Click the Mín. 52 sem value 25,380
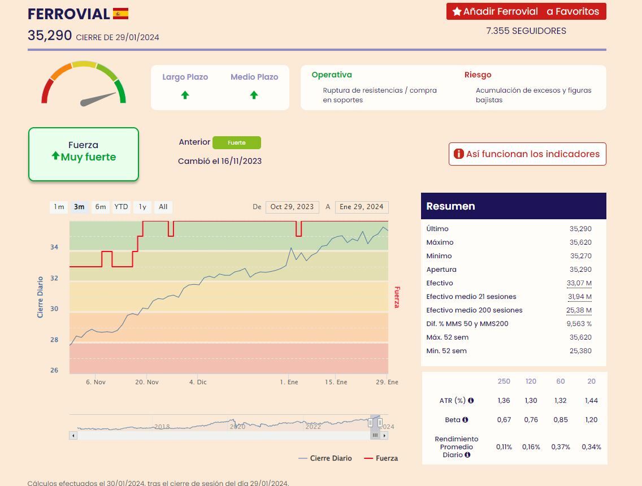 click(x=580, y=351)
